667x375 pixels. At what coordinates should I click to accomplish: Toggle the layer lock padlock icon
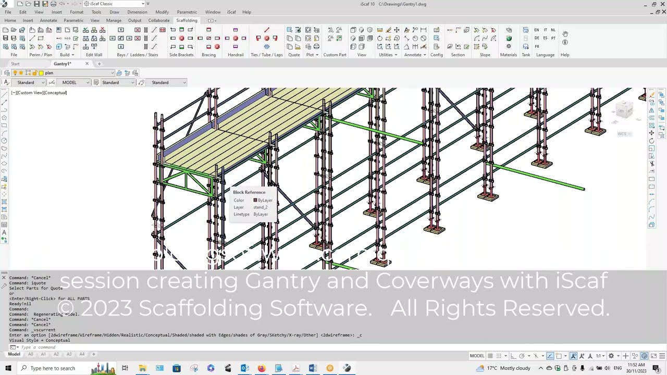[35, 73]
